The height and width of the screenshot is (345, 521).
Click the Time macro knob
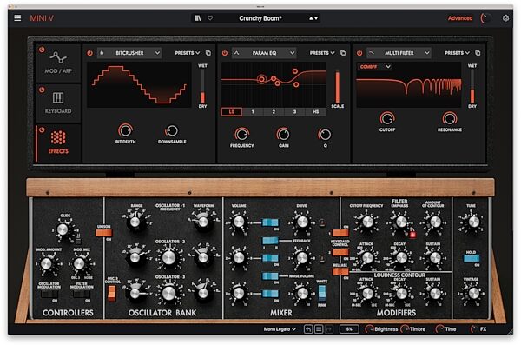point(440,329)
